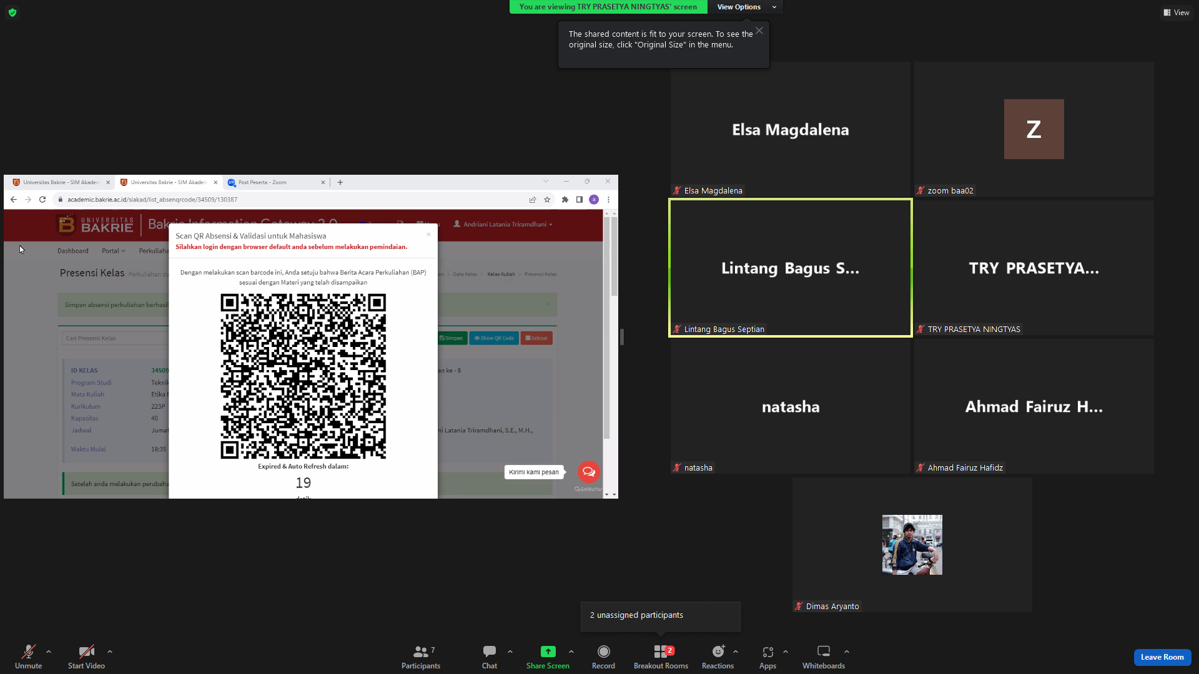The width and height of the screenshot is (1199, 674).
Task: Close the shared content size notification
Action: pos(759,31)
